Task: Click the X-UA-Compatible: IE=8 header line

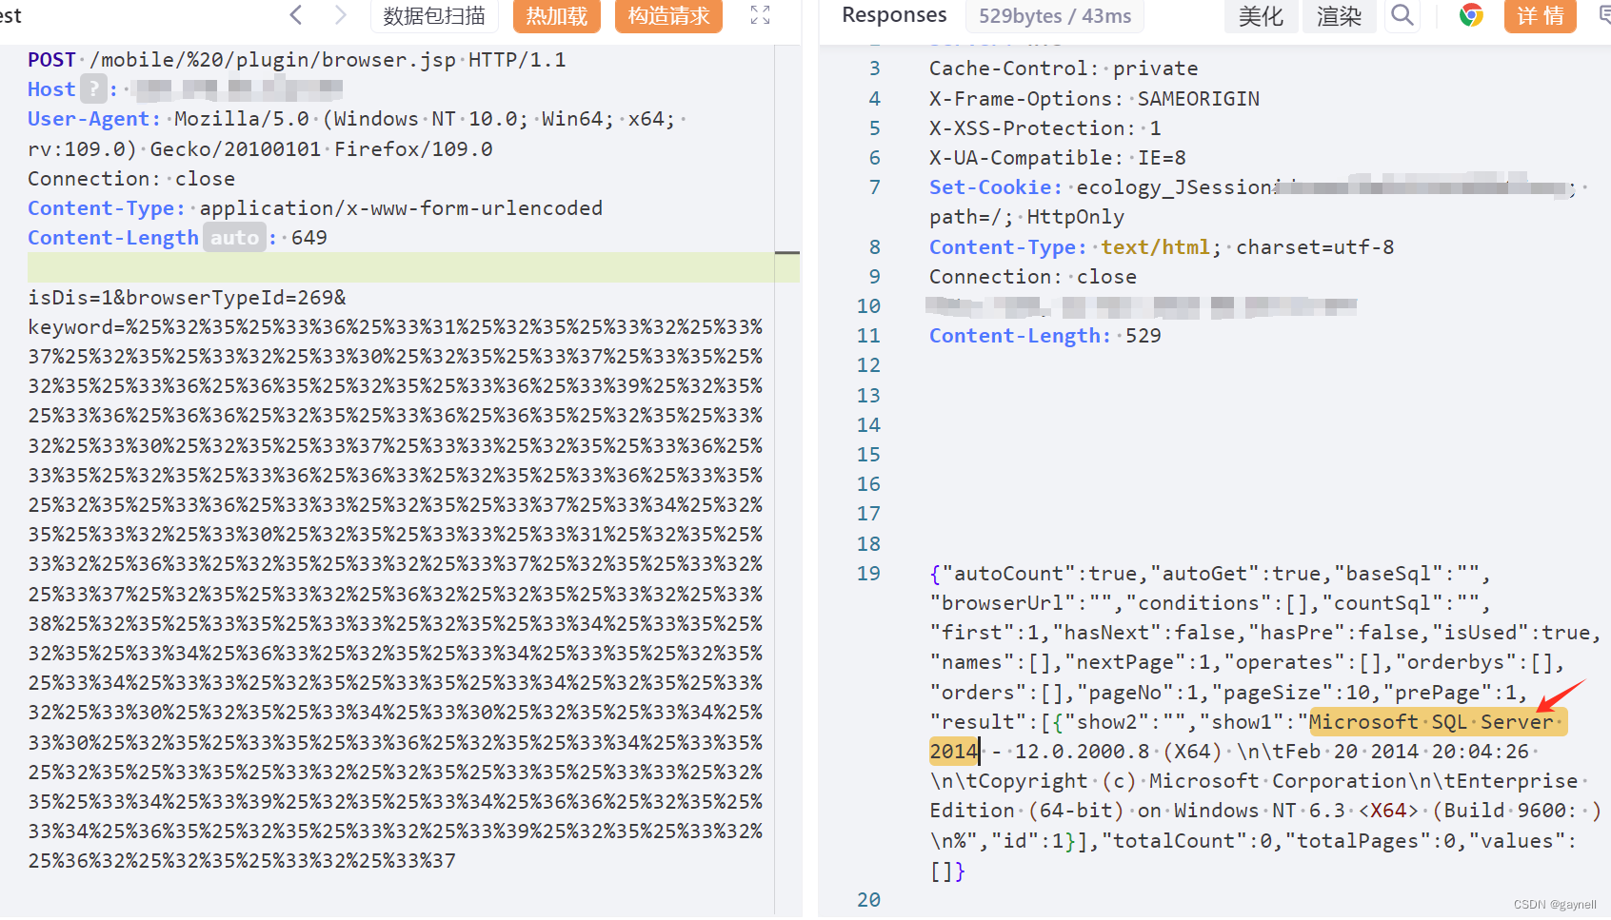Action: [x=1058, y=158]
